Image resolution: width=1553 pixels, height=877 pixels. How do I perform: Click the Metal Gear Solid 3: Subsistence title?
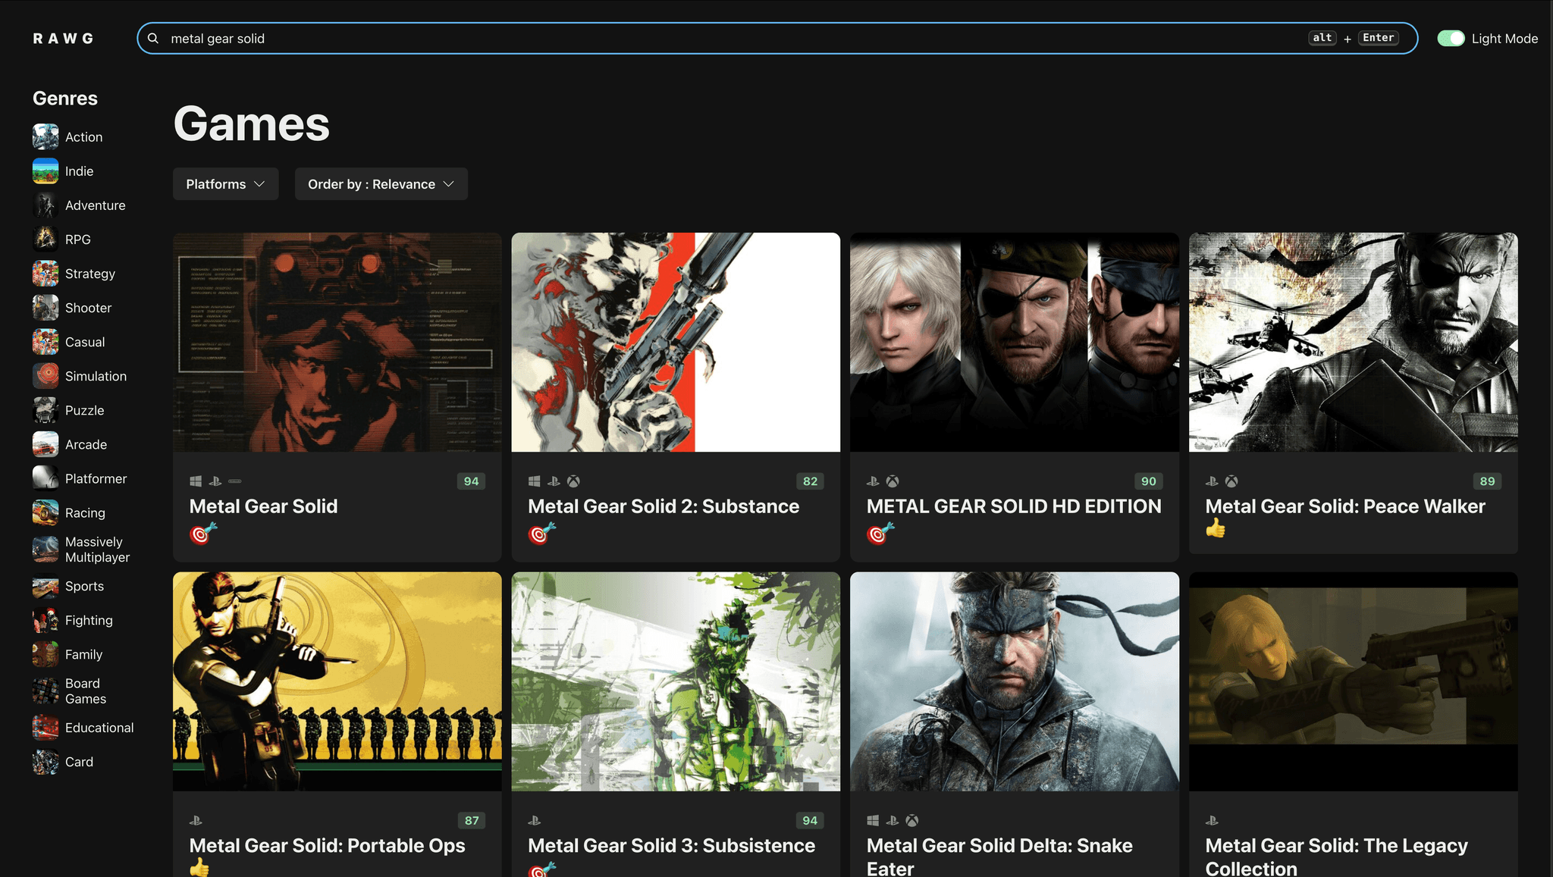click(671, 846)
